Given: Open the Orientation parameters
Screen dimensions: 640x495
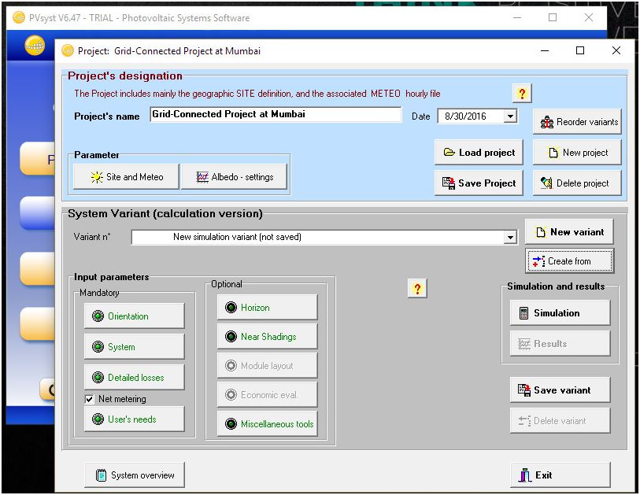Looking at the screenshot, I should coord(135,316).
